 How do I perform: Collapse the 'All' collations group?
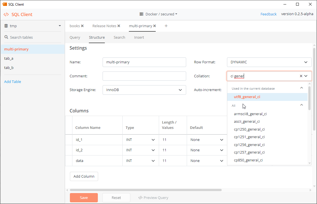pos(301,105)
